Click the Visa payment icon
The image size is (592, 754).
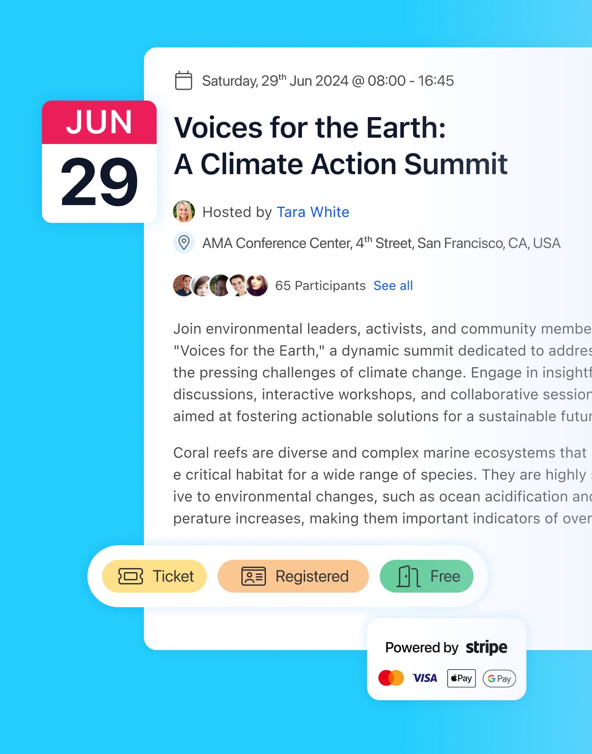coord(425,678)
